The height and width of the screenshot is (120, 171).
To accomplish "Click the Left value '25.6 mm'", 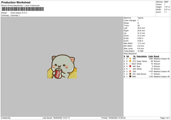I will pyautogui.click(x=141, y=28).
